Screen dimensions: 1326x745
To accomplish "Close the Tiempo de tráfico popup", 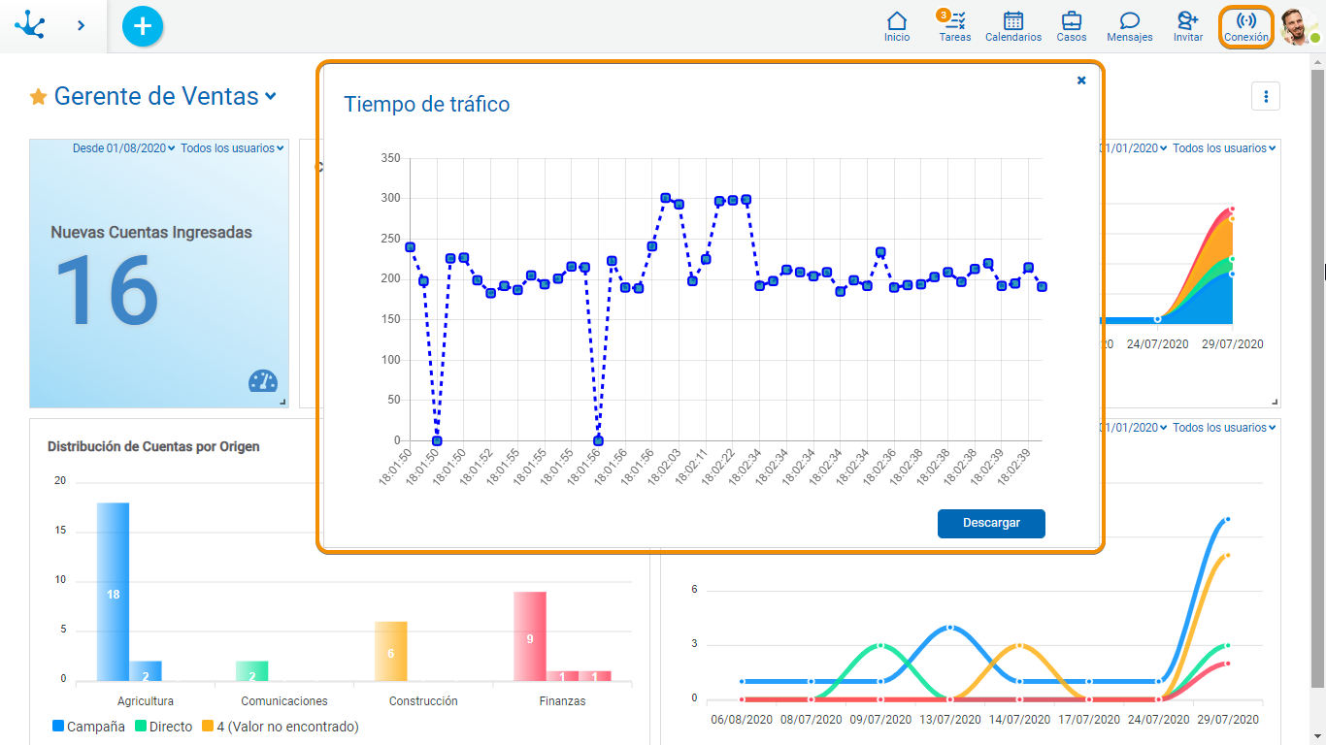I will pos(1081,81).
